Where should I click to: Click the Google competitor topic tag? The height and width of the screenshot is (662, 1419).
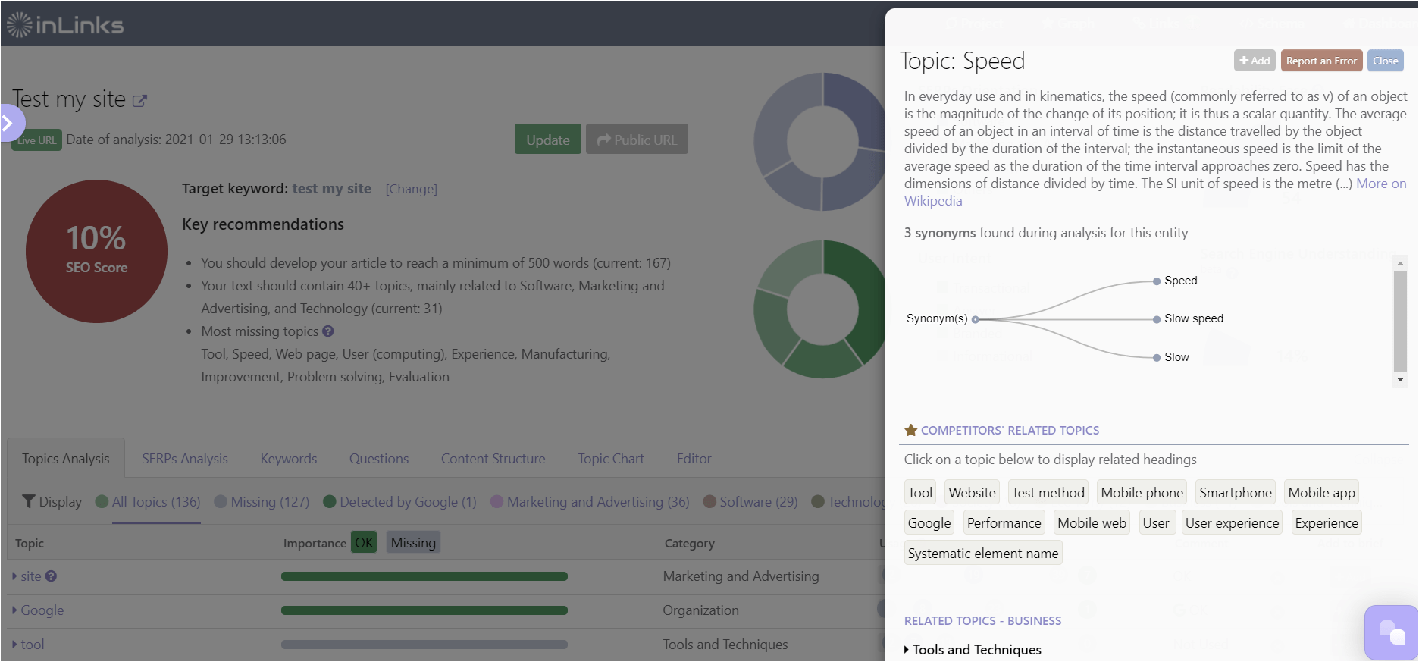click(929, 523)
